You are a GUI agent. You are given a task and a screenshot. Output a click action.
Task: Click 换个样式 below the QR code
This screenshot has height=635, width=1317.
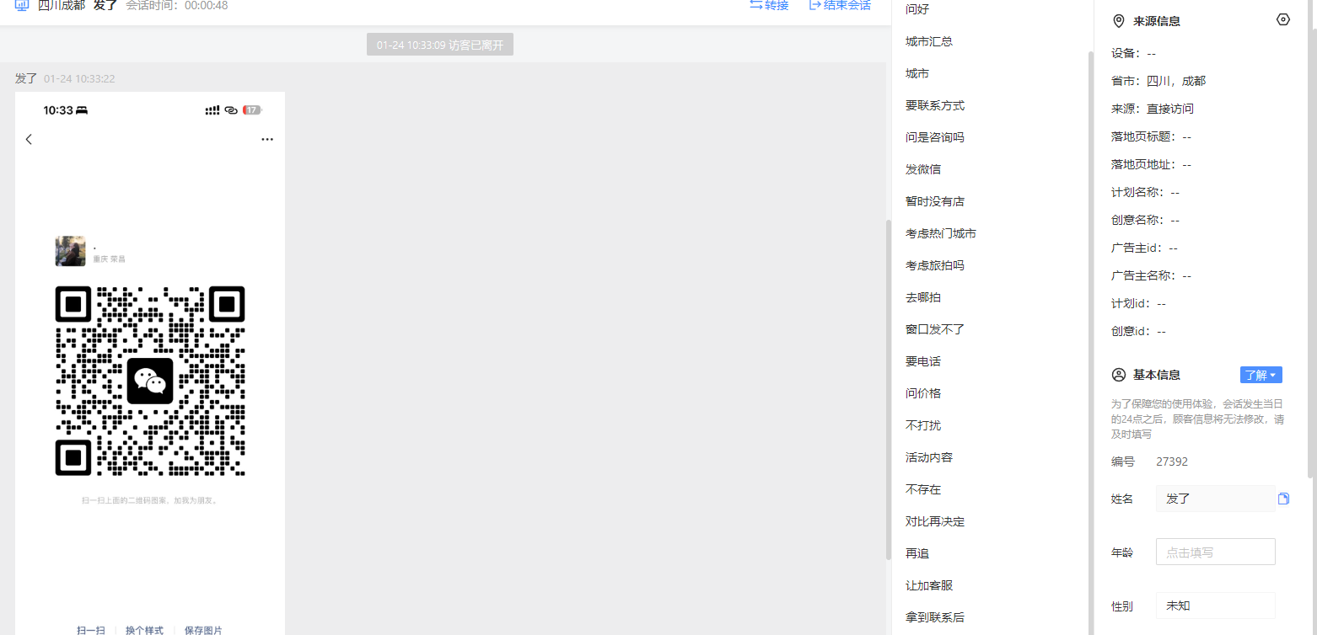tap(144, 630)
